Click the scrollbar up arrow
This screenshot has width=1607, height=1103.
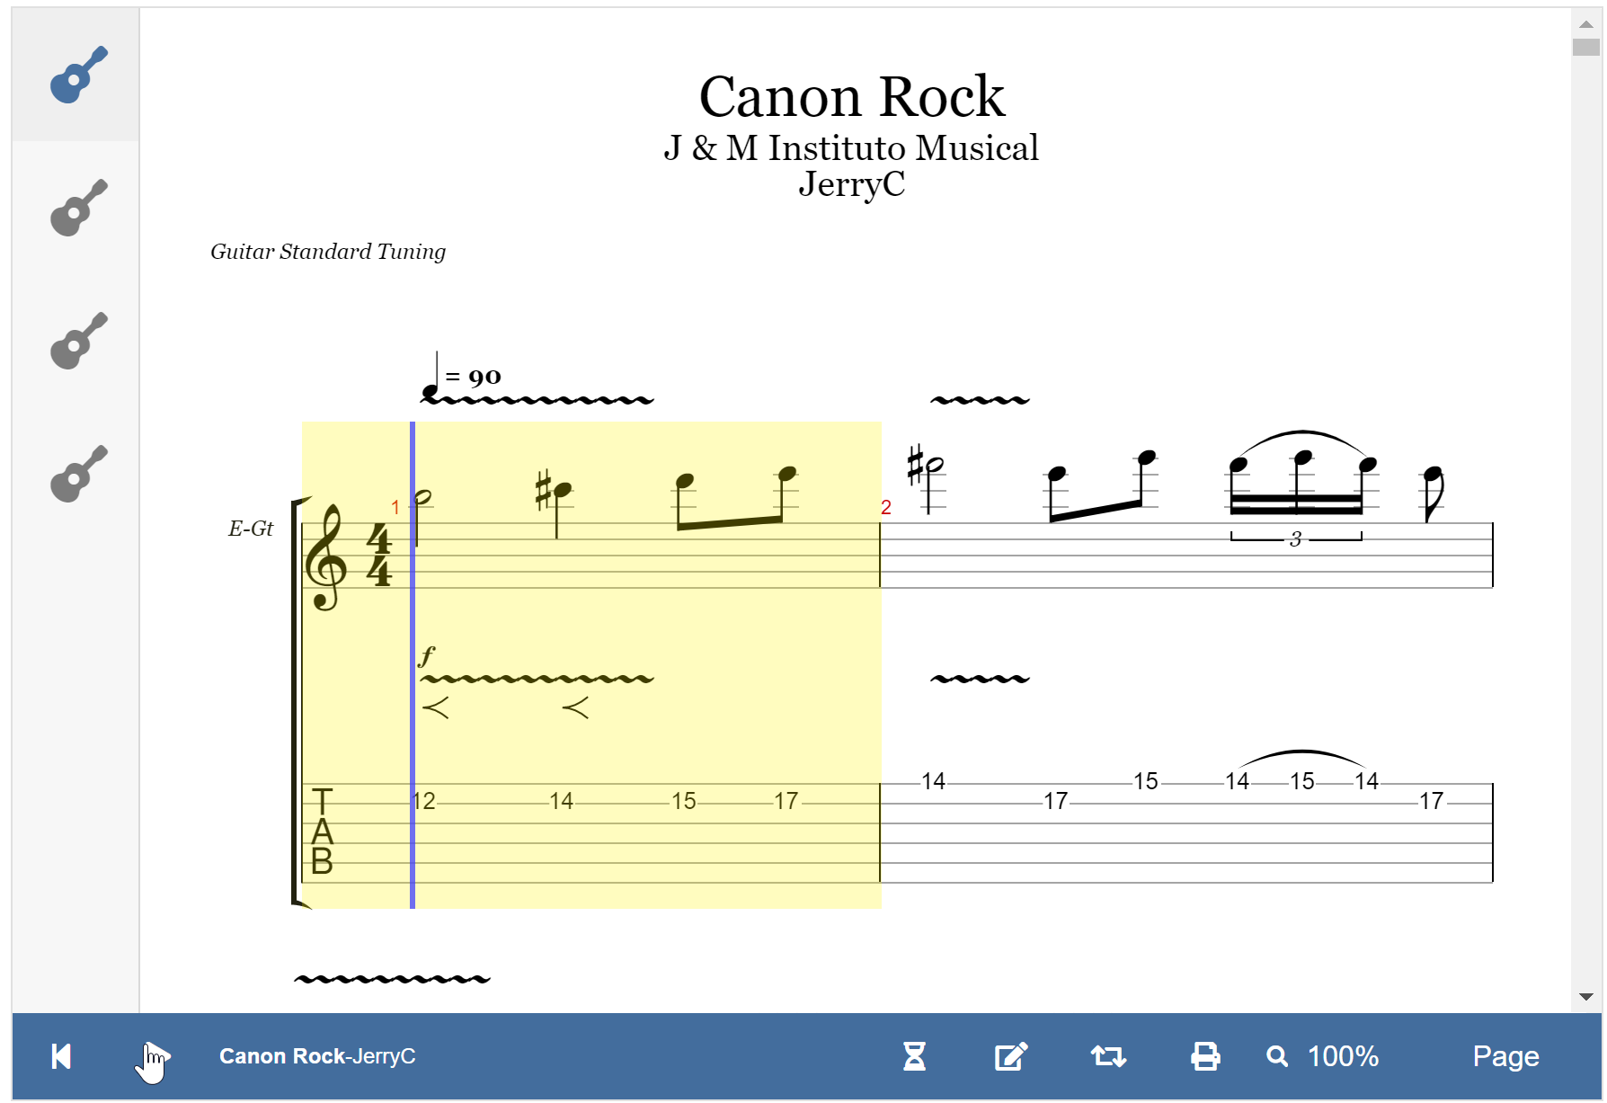click(x=1586, y=24)
